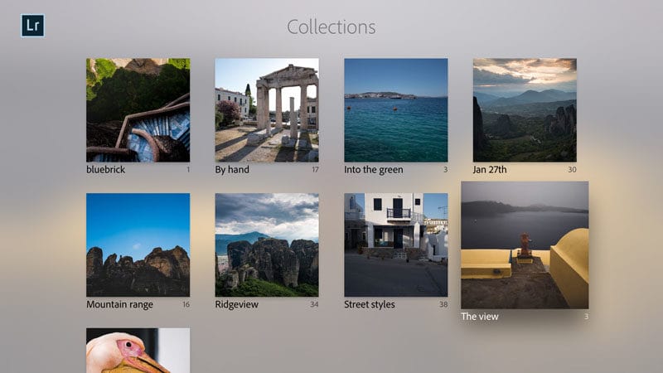This screenshot has height=373, width=663.
Task: Click the Jan 27th name label
Action: pyautogui.click(x=490, y=170)
